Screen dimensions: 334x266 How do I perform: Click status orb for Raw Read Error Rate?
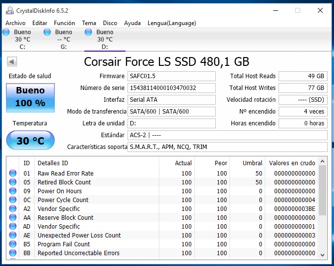point(13,173)
